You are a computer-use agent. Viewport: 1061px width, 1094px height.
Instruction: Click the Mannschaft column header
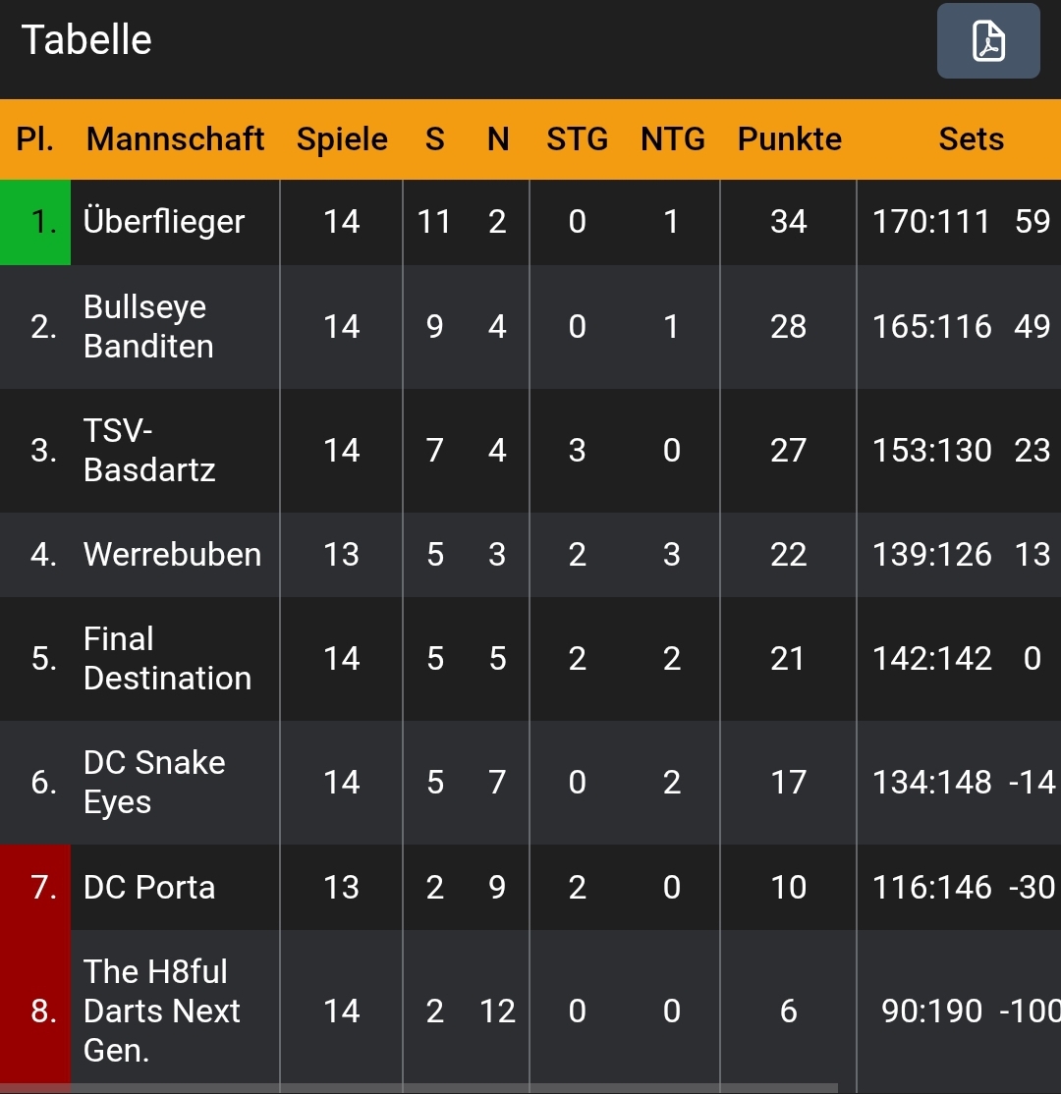coord(175,139)
